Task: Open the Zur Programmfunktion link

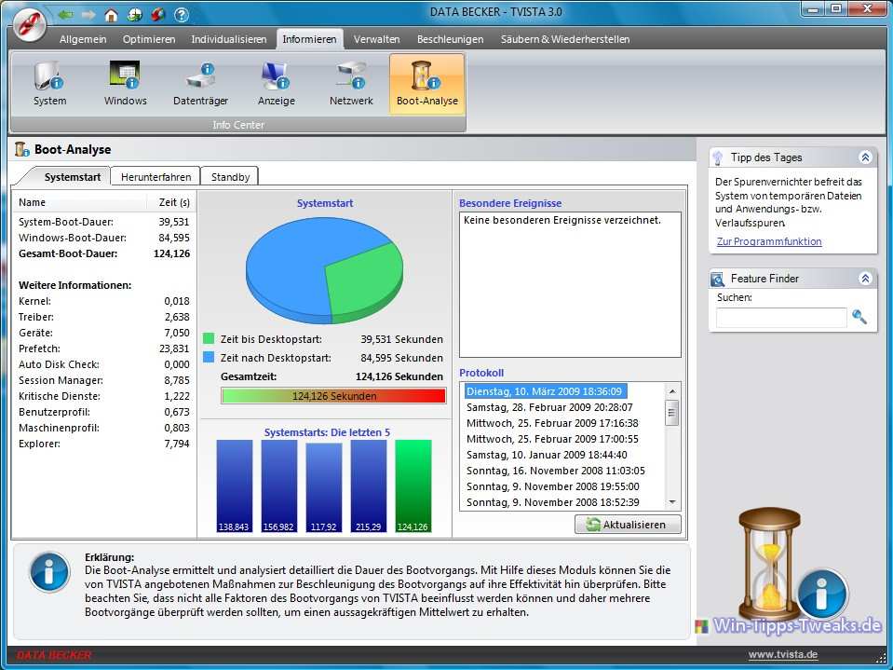Action: point(769,241)
